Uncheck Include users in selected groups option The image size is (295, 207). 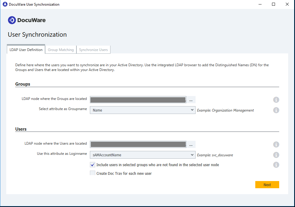[93, 165]
